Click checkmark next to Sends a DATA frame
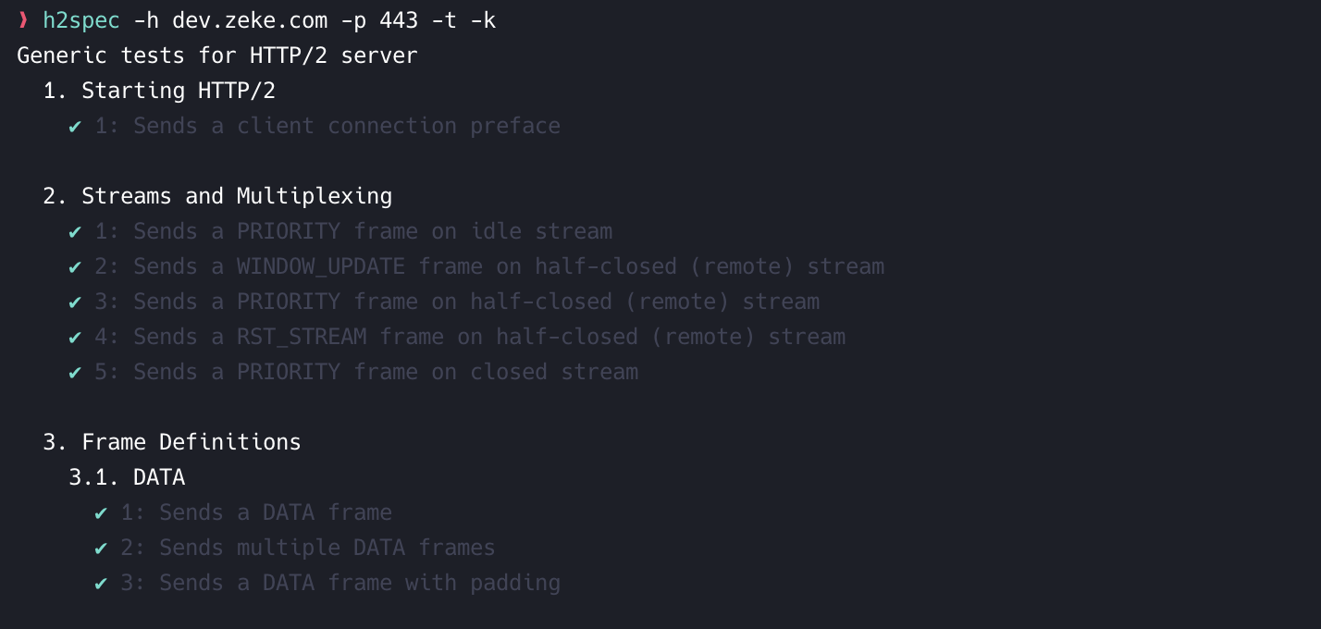Image resolution: width=1321 pixels, height=629 pixels. (102, 513)
